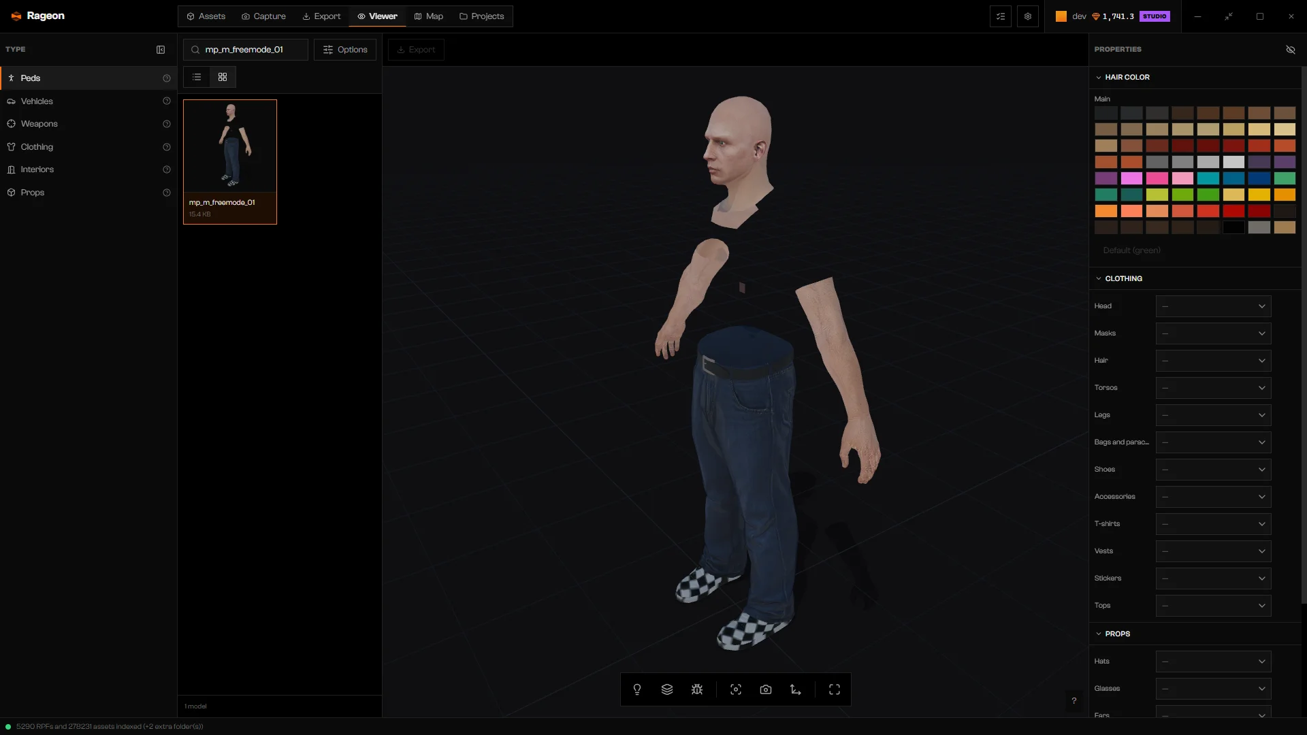
Task: Open the settings gear icon in top bar
Action: (1028, 16)
